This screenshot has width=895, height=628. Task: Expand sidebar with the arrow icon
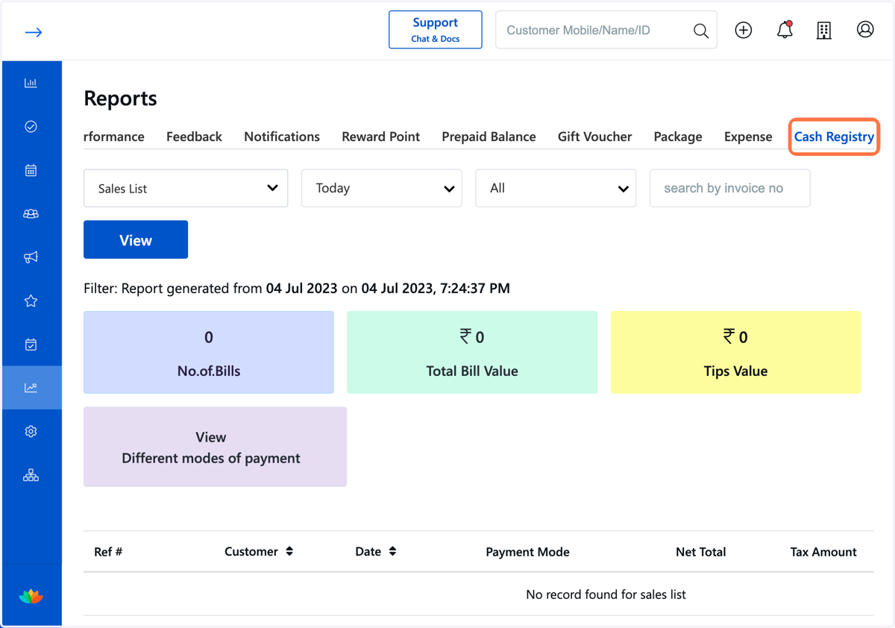click(33, 32)
